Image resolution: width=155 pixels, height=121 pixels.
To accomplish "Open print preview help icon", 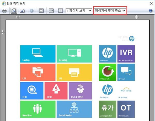I will (151, 11).
